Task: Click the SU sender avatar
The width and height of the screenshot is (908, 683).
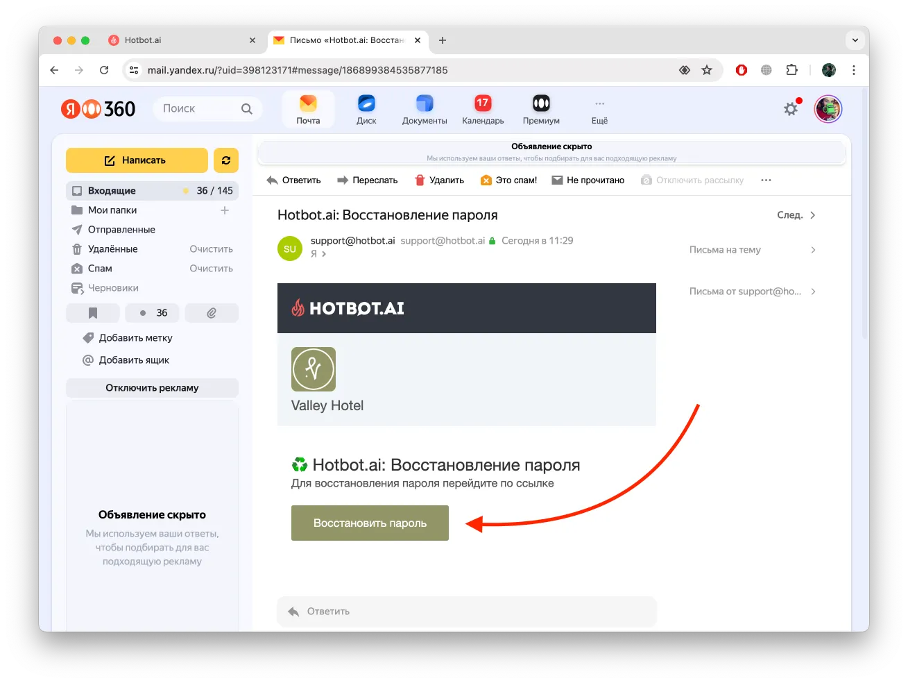Action: point(290,248)
